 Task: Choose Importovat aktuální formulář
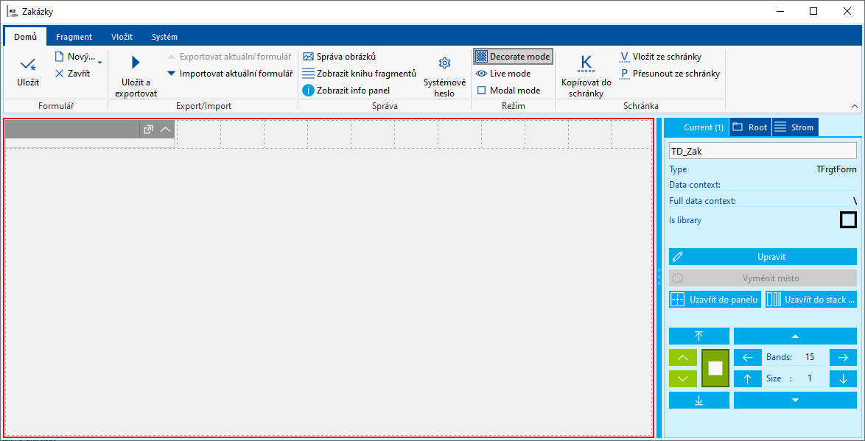tap(229, 73)
